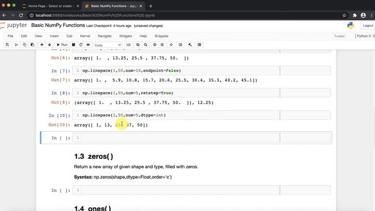Open browser extensions puzzle icon
The image size is (375, 211).
[x=354, y=15]
